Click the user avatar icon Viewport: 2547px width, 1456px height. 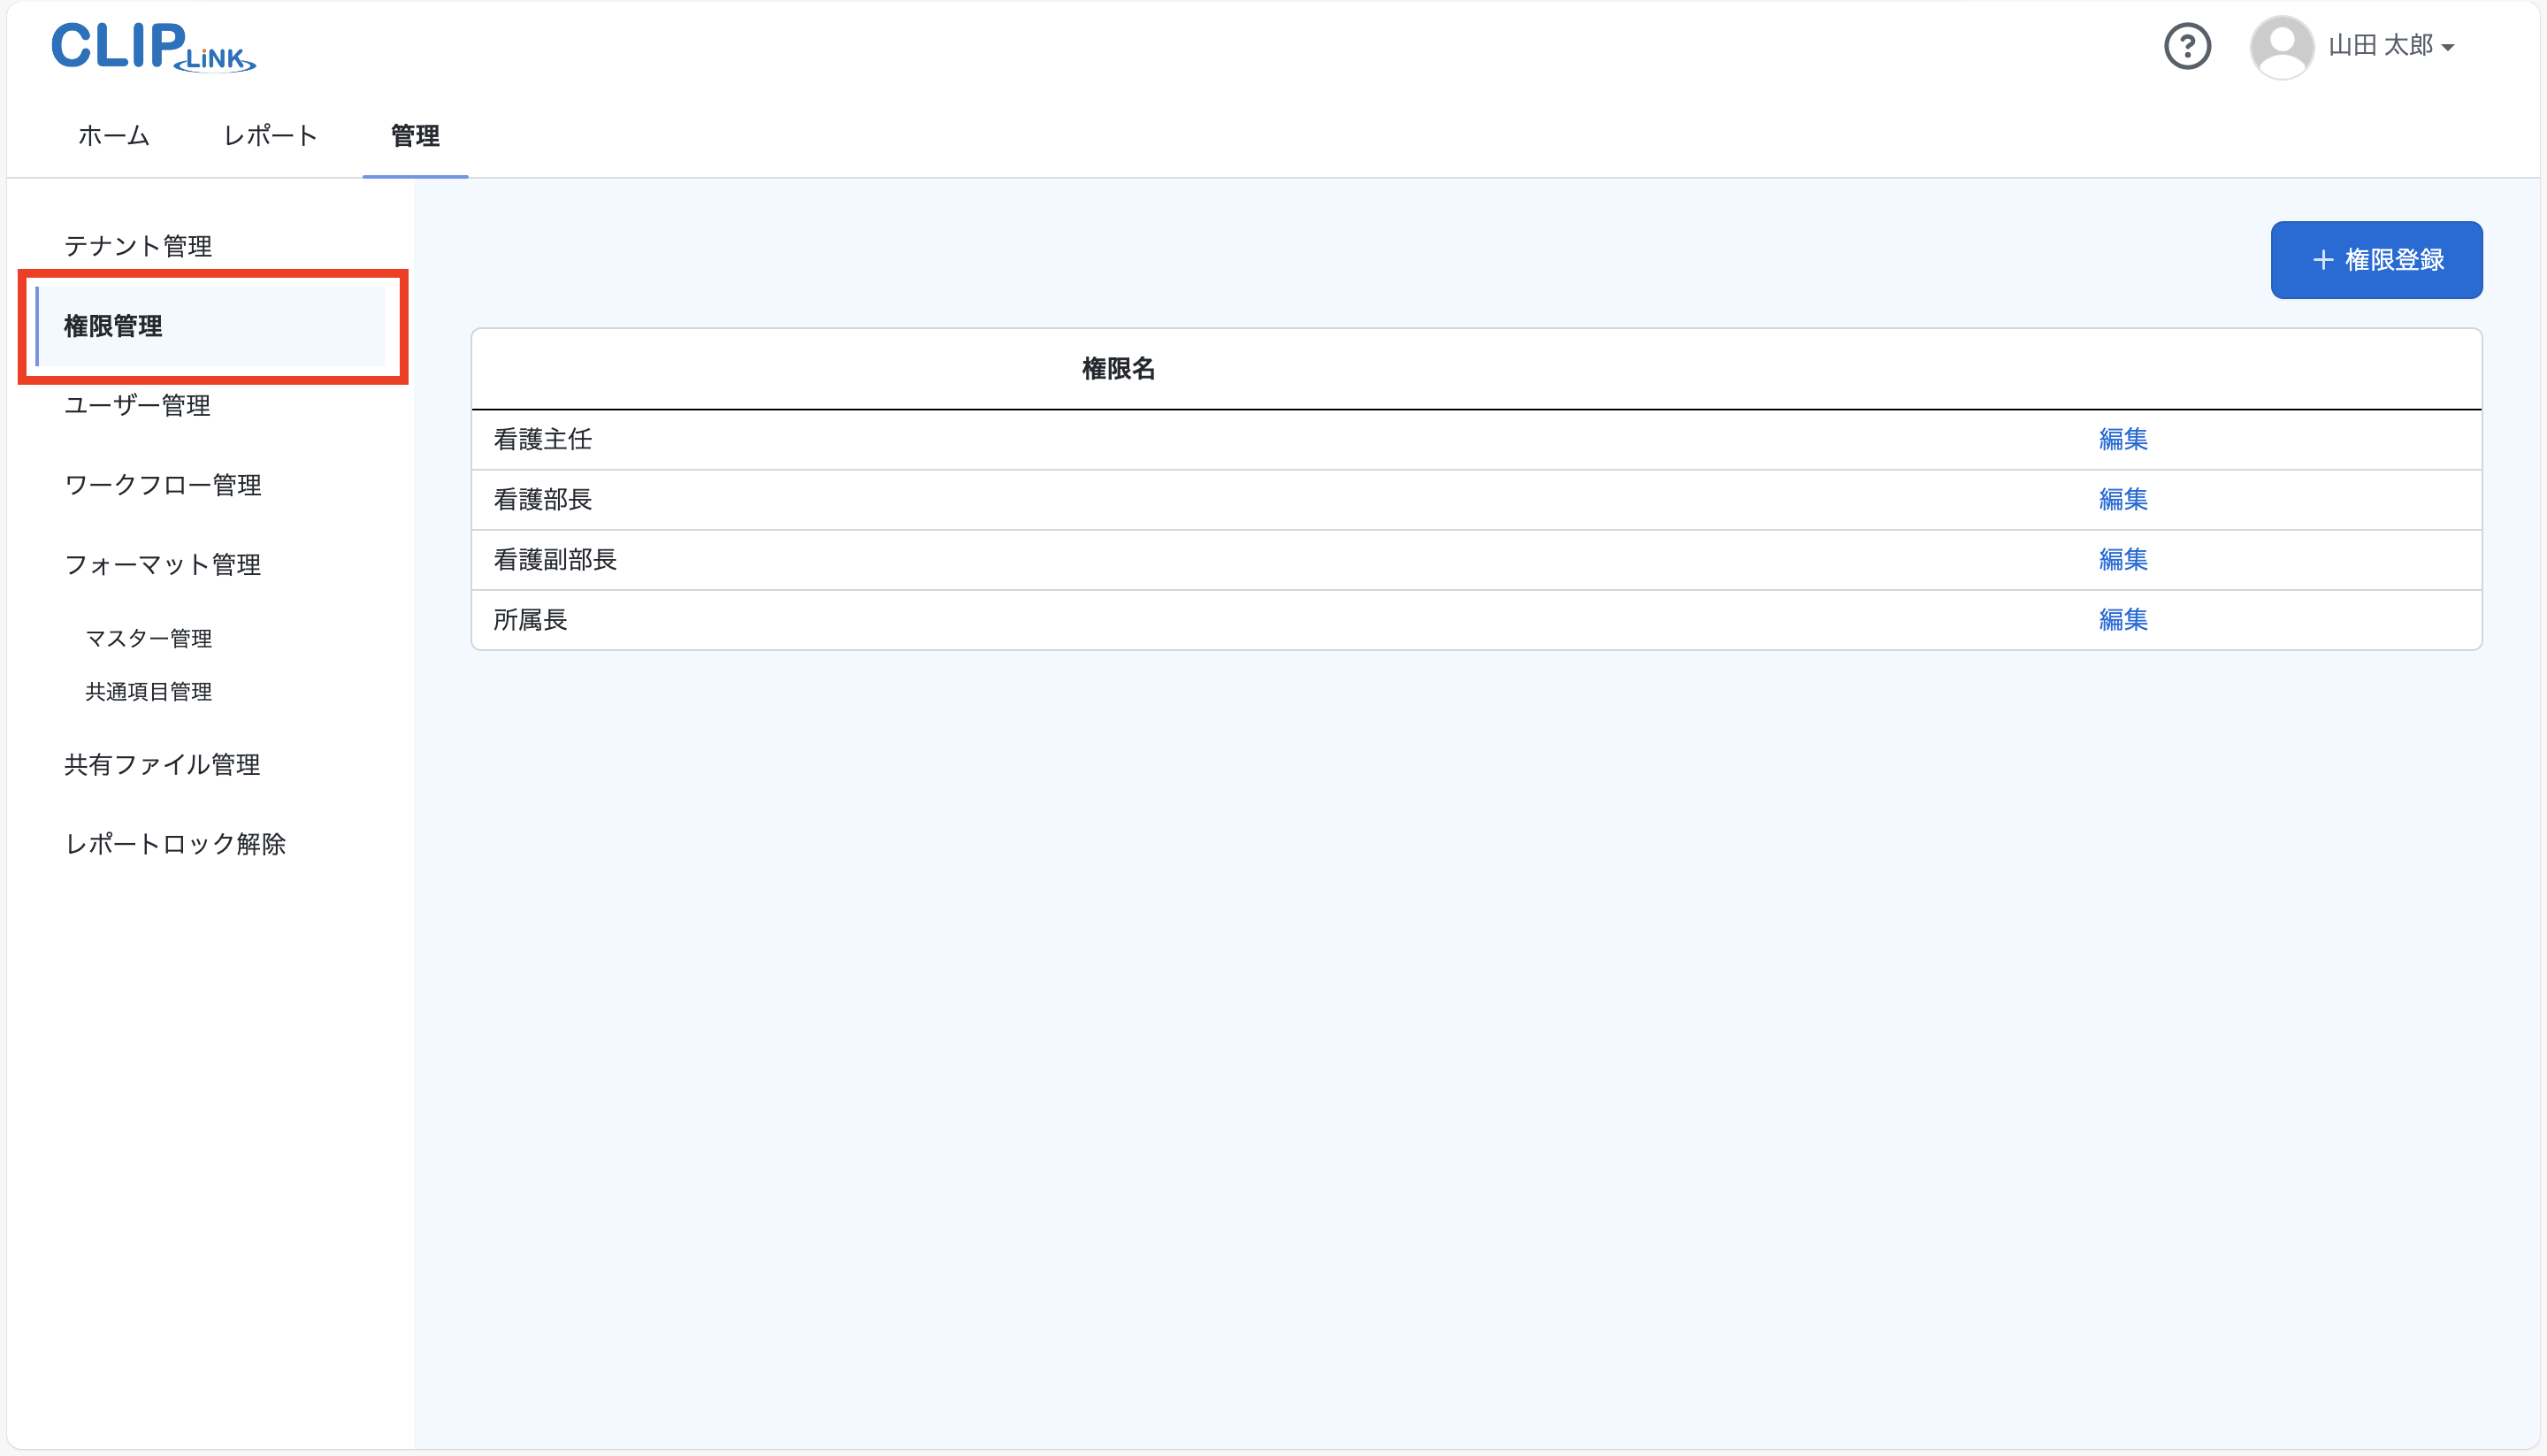[x=2282, y=45]
